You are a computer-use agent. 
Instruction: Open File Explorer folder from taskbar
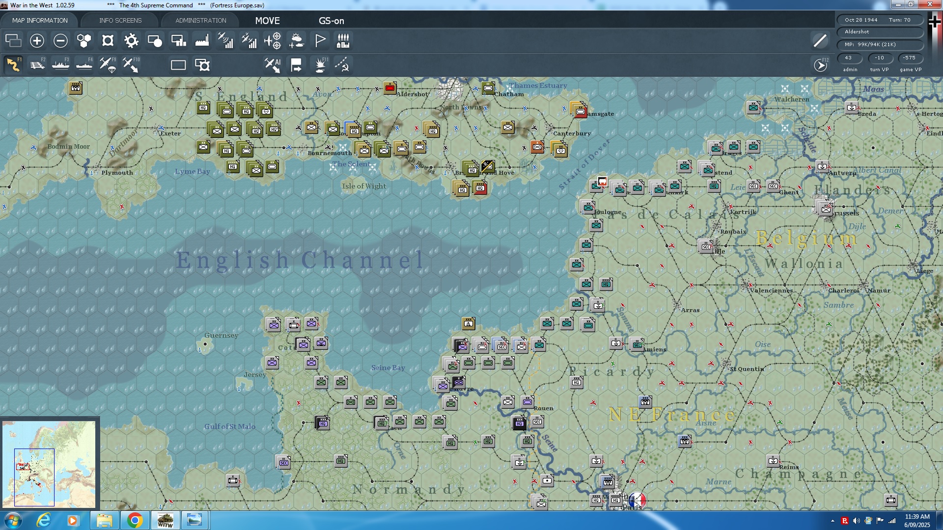(x=104, y=520)
